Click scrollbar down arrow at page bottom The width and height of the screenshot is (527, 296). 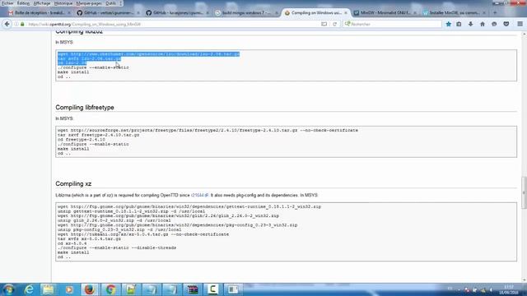pos(524,280)
